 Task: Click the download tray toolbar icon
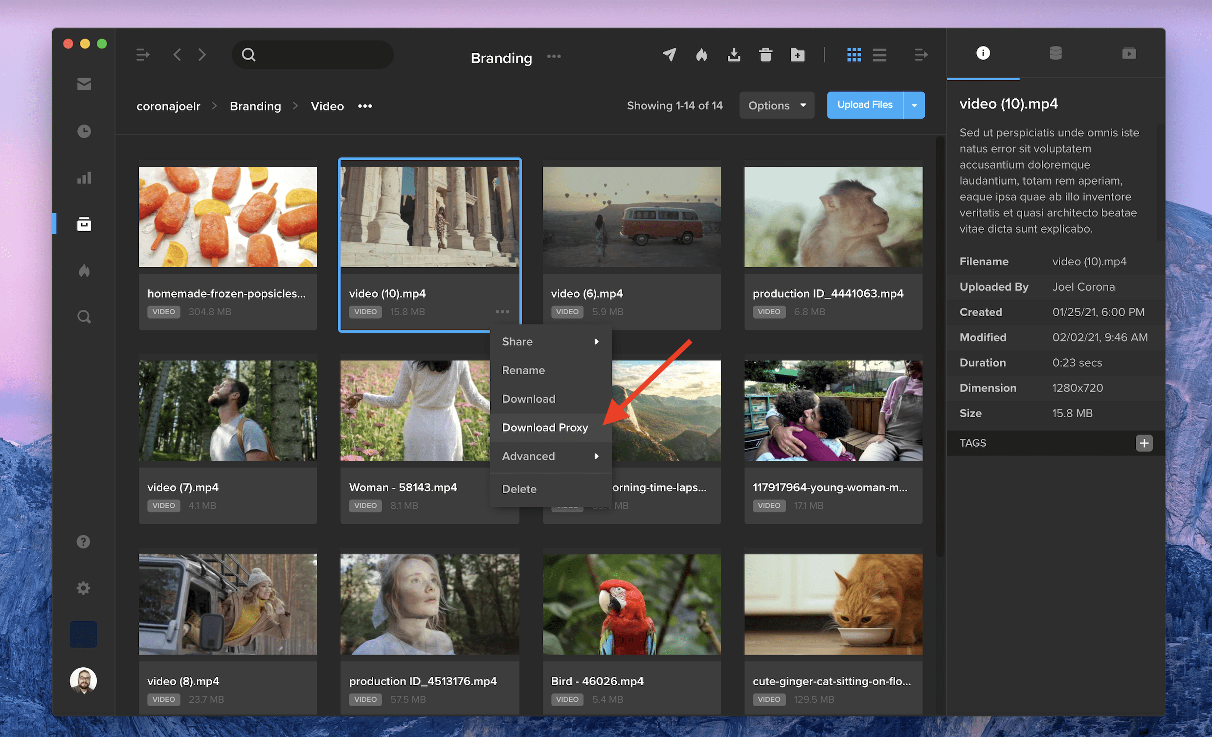click(734, 55)
